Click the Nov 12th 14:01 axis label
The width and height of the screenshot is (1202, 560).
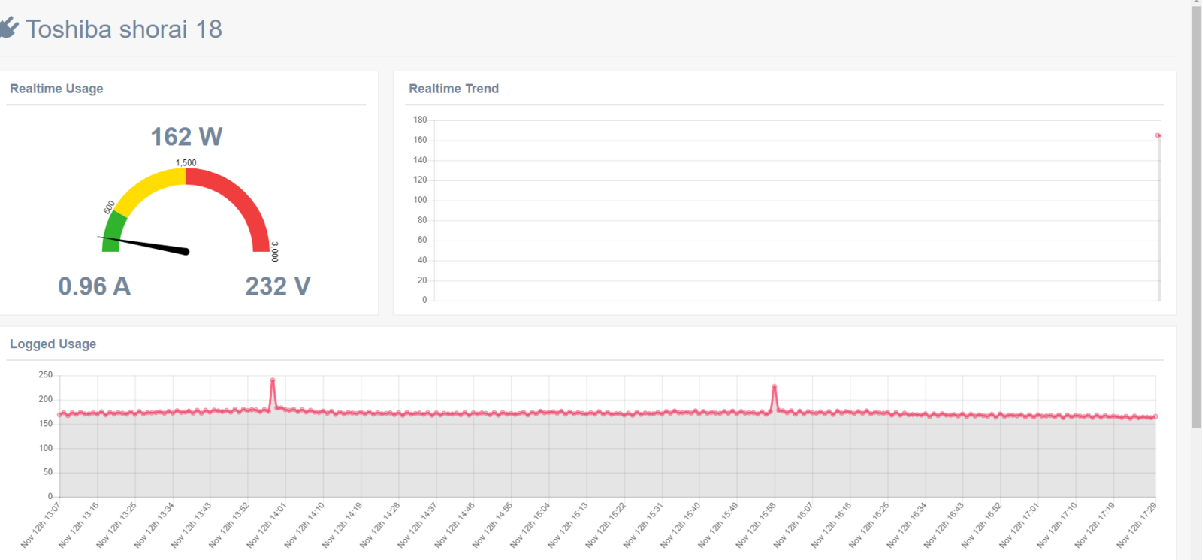267,525
